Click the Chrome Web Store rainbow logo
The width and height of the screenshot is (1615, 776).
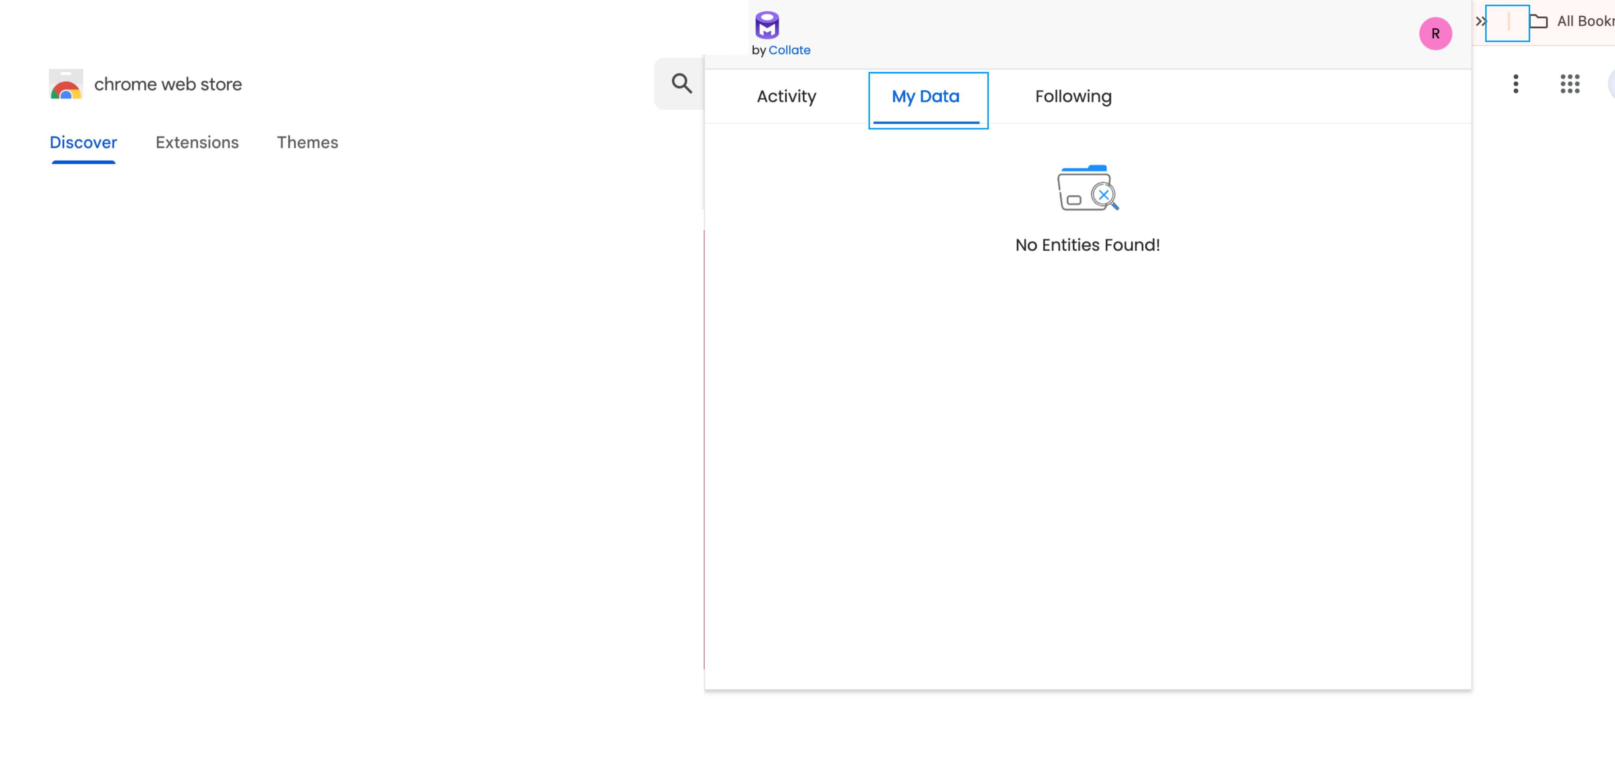coord(66,84)
